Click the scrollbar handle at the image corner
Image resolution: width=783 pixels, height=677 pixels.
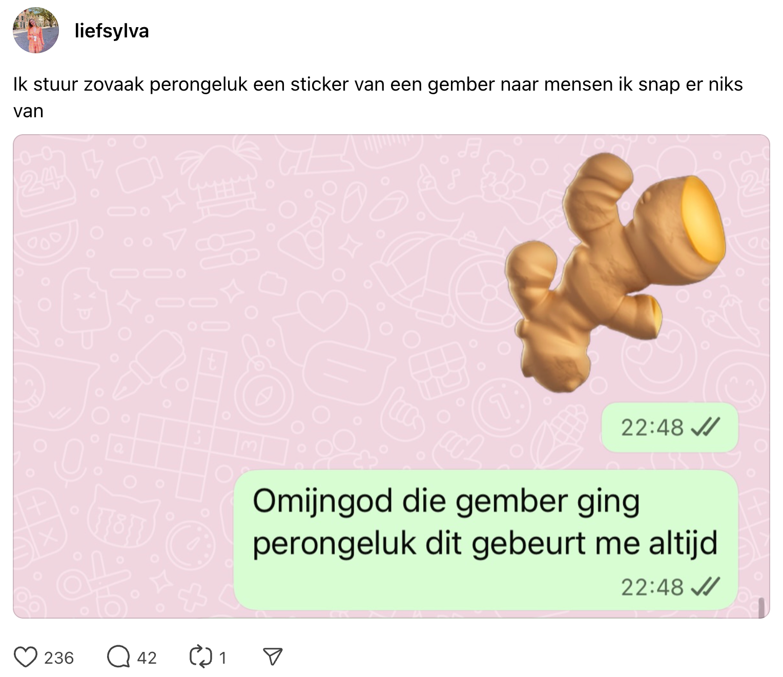point(761,607)
